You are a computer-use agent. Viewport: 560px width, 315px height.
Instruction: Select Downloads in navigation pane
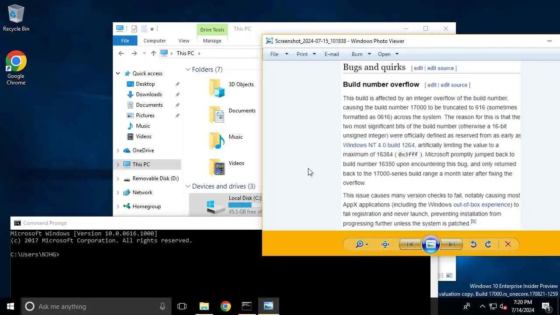(x=149, y=94)
